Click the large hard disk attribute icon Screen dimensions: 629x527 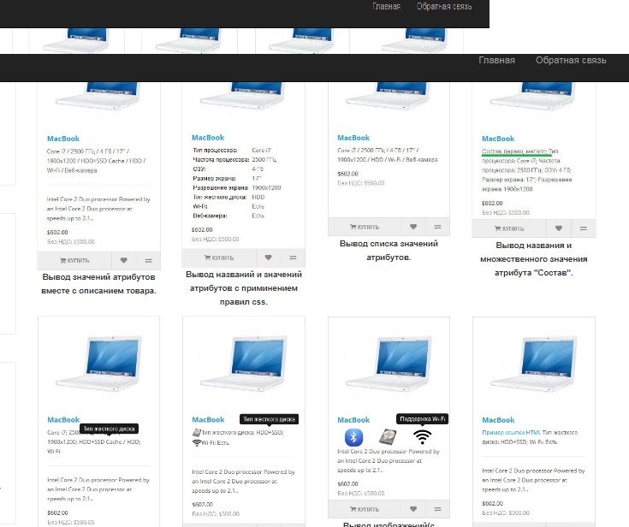[388, 437]
